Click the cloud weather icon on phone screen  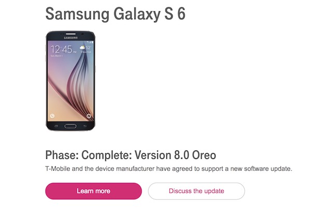pyautogui.click(x=82, y=48)
